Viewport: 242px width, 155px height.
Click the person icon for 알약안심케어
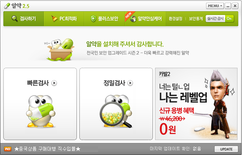(133, 19)
